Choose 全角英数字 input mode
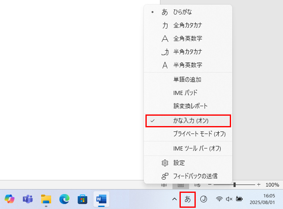The height and width of the screenshot is (209, 283). [188, 39]
